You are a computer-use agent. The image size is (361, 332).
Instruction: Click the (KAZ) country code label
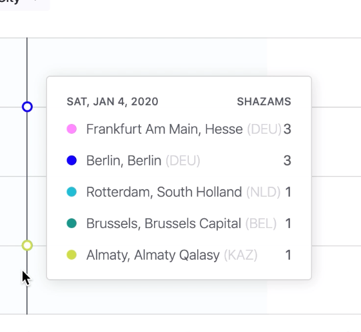(x=240, y=255)
